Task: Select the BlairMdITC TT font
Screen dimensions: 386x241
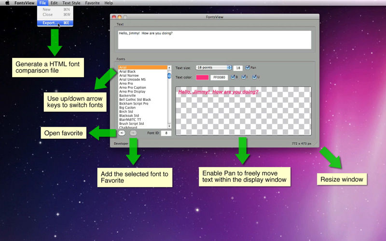Action: 142,120
